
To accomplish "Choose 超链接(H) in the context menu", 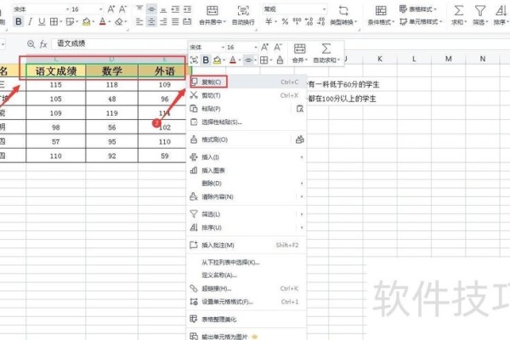I will point(246,288).
